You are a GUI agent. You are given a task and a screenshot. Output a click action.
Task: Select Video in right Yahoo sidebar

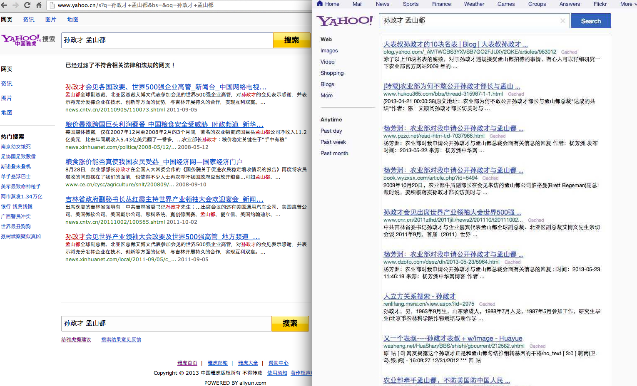point(327,62)
